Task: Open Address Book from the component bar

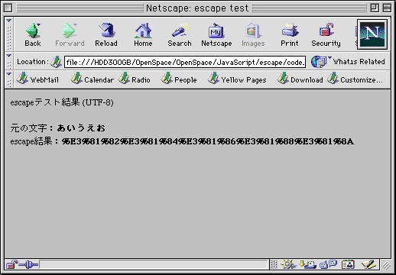Action: (348, 265)
